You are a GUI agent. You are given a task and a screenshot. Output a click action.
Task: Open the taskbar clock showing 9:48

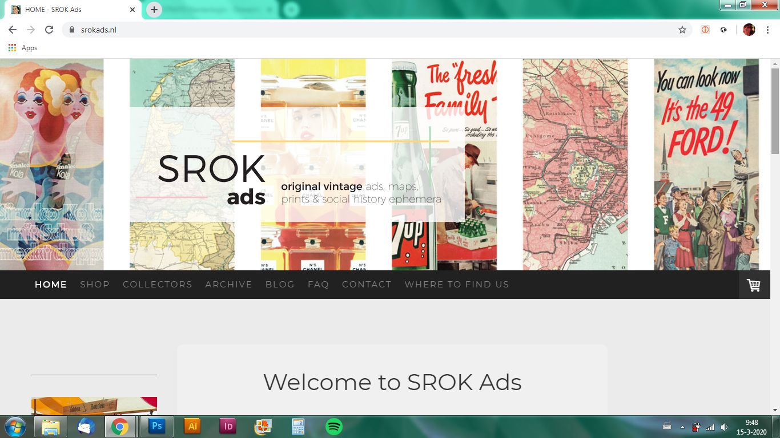(x=751, y=427)
